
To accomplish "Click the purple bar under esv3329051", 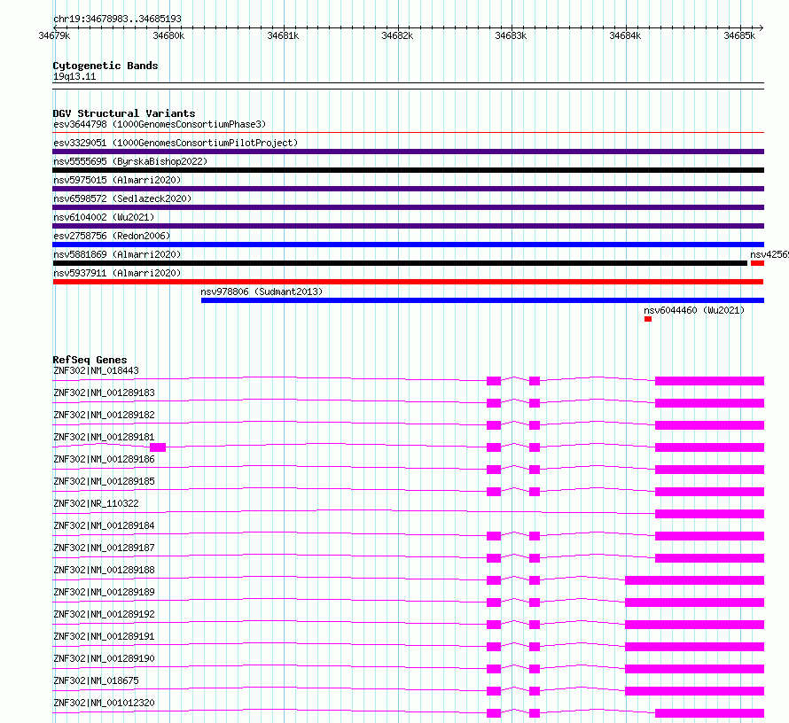I will click(408, 152).
